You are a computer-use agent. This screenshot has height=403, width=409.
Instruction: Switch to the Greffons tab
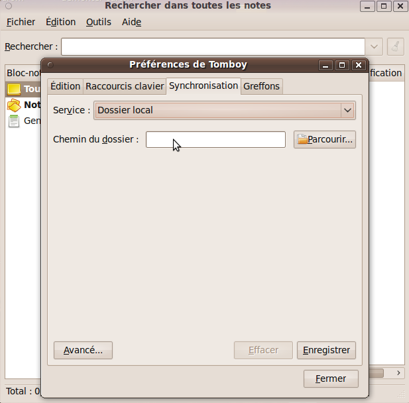(x=262, y=86)
